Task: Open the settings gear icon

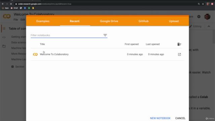Action: click(x=199, y=16)
